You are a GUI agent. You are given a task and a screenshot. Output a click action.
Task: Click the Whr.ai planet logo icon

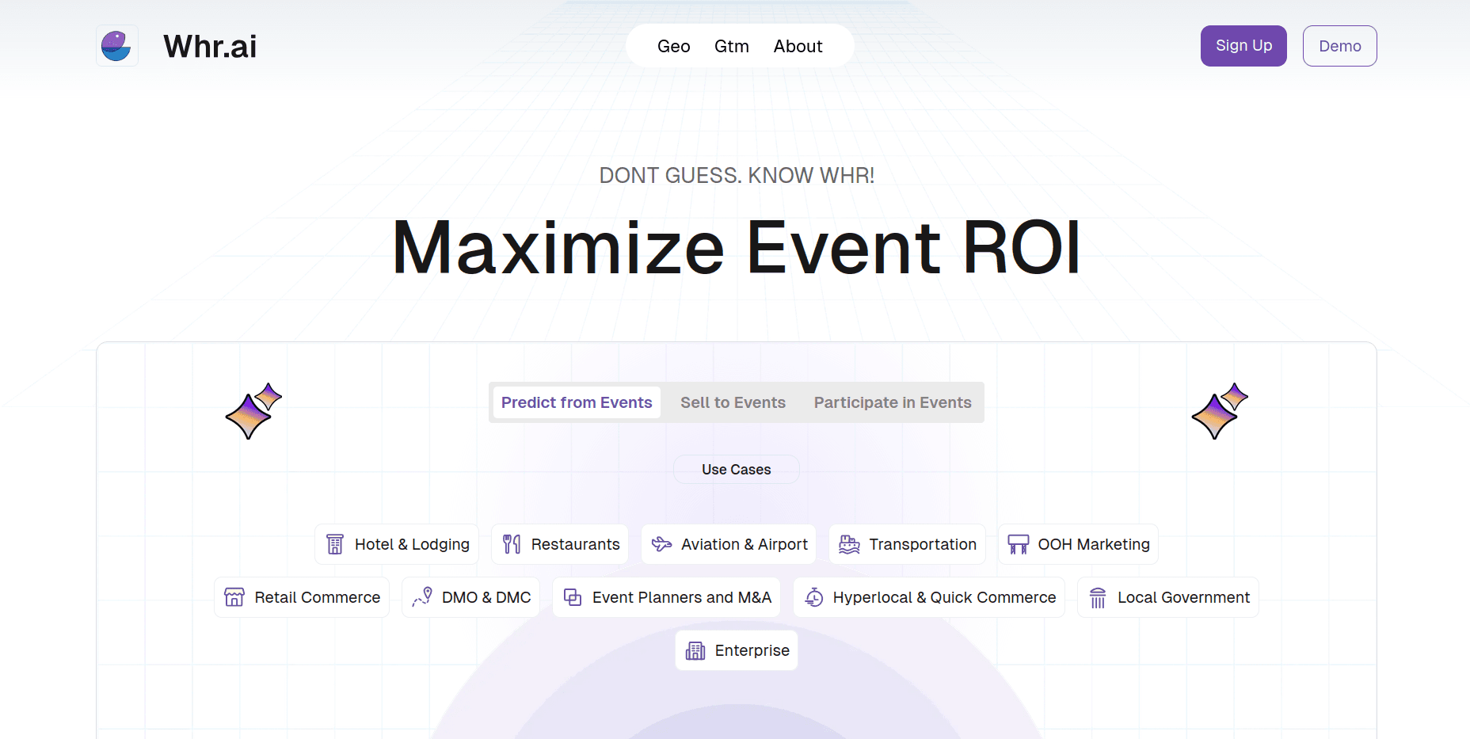[x=116, y=46]
